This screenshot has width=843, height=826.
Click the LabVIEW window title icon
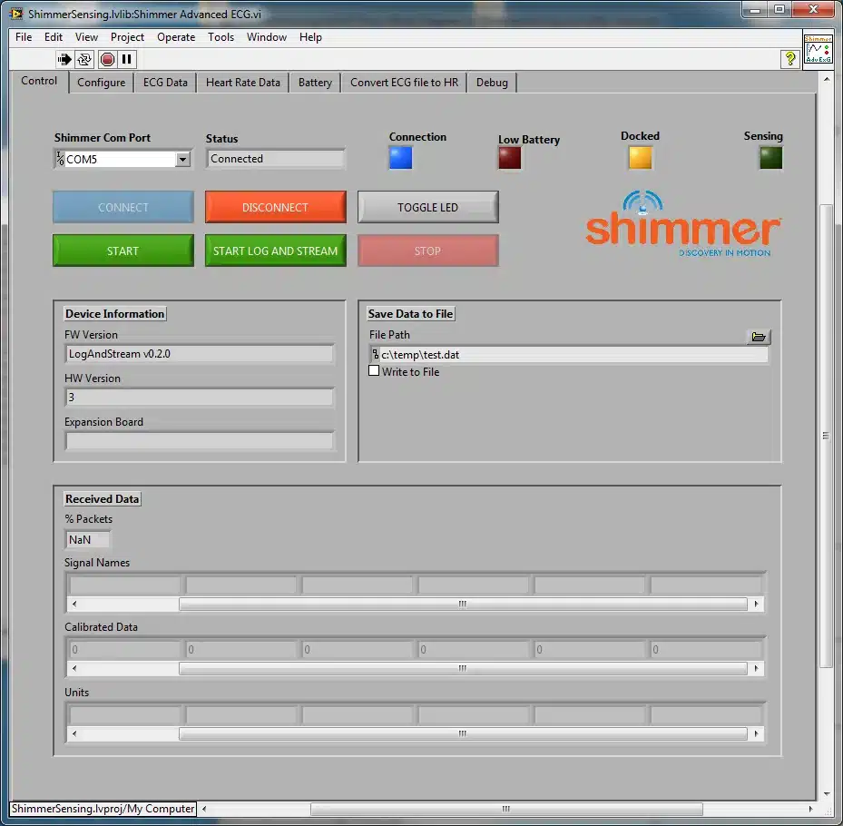point(16,14)
